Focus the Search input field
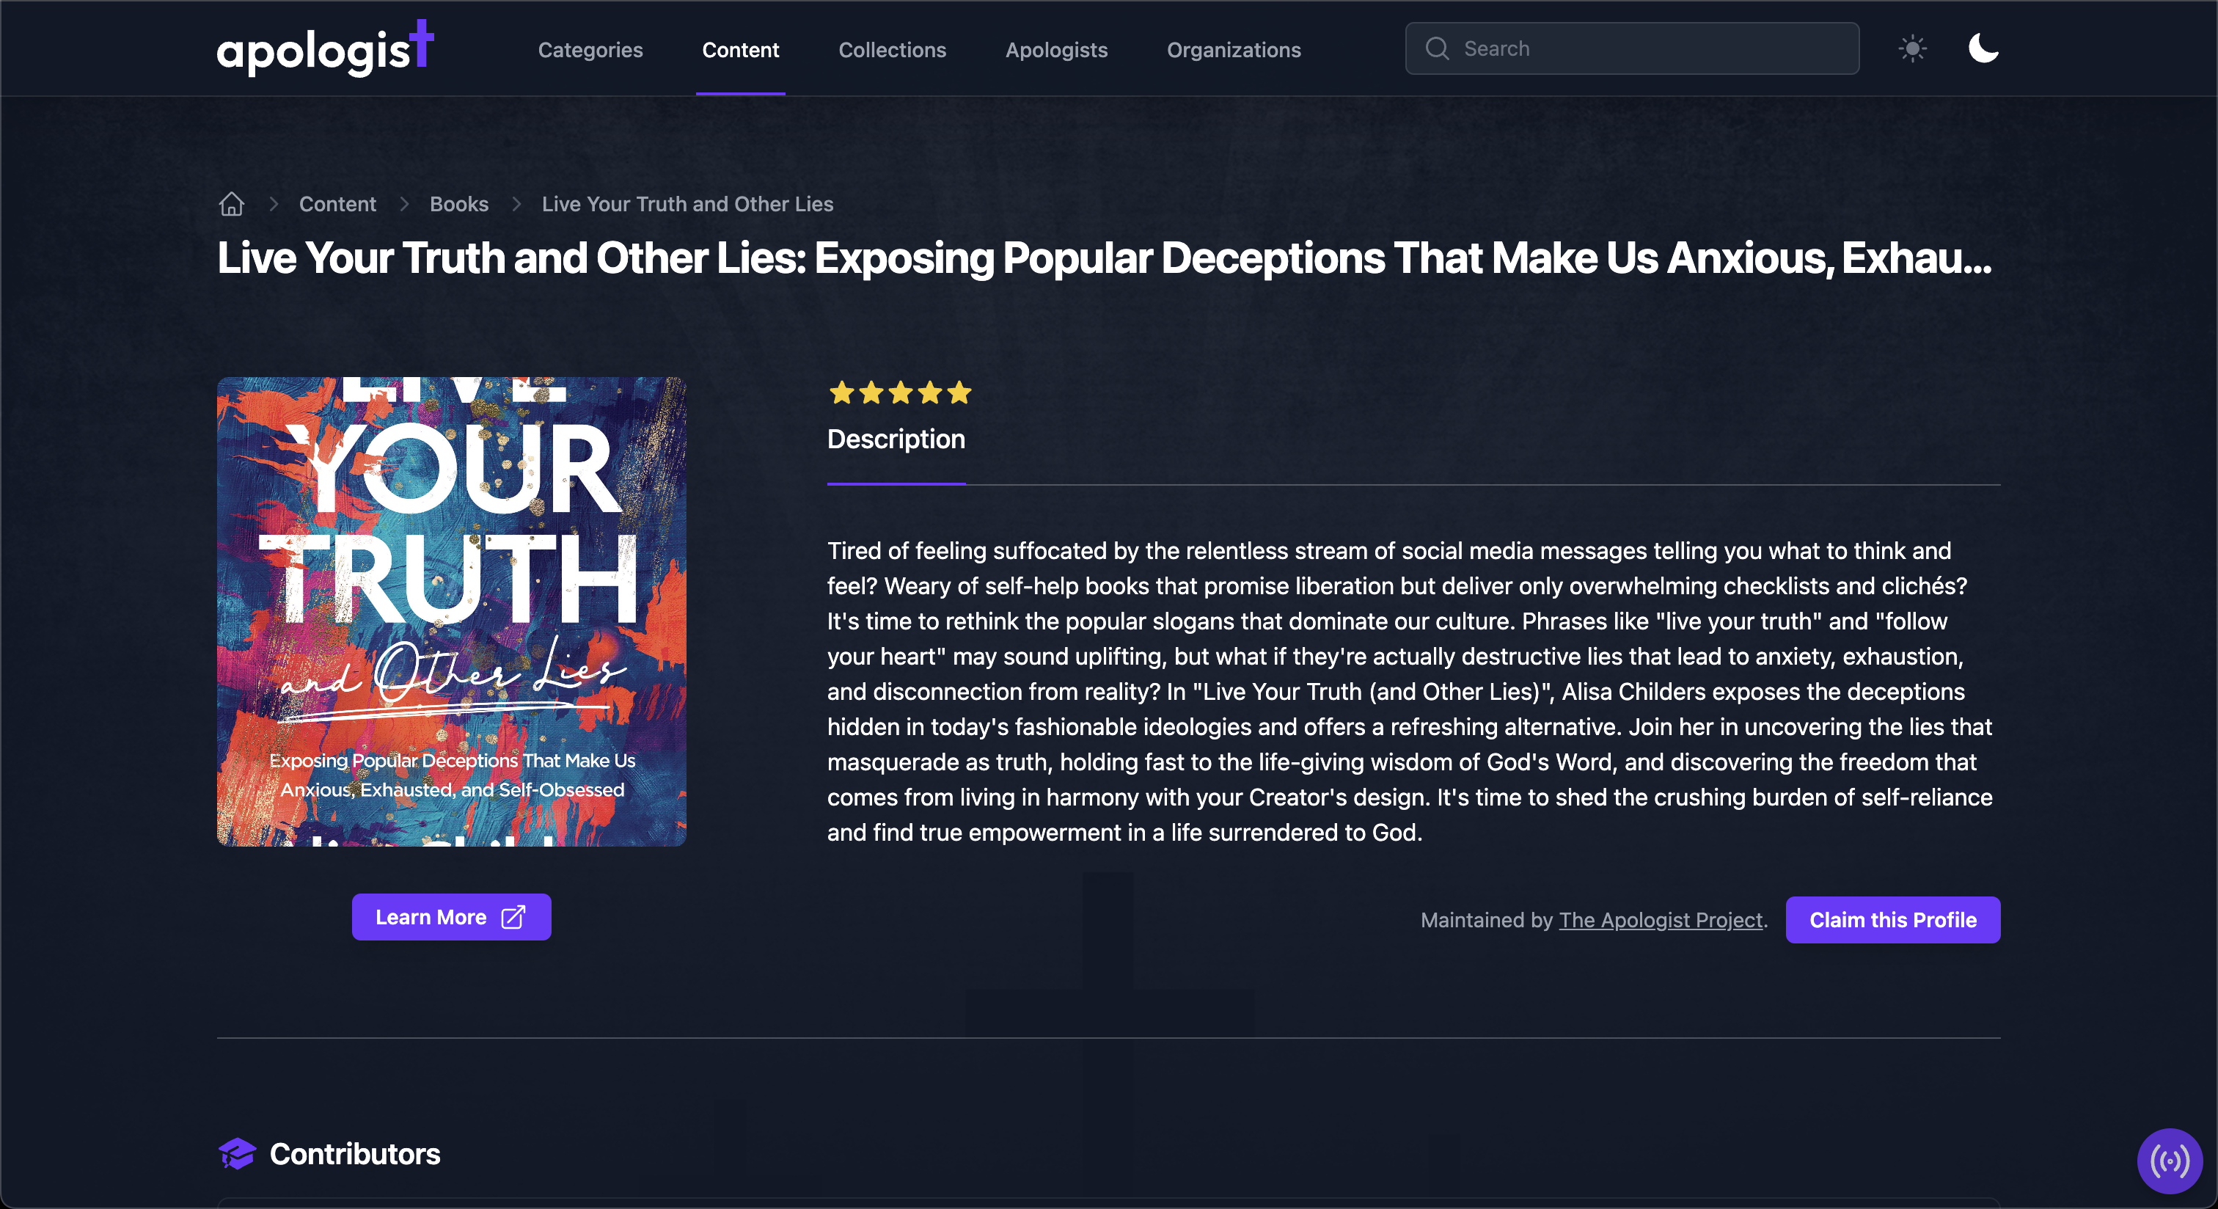This screenshot has height=1209, width=2218. point(1632,48)
